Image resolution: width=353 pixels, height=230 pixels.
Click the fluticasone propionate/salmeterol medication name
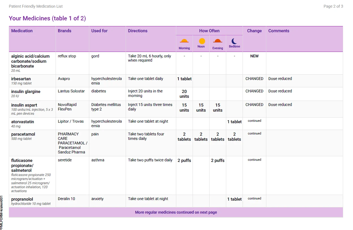click(x=22, y=165)
